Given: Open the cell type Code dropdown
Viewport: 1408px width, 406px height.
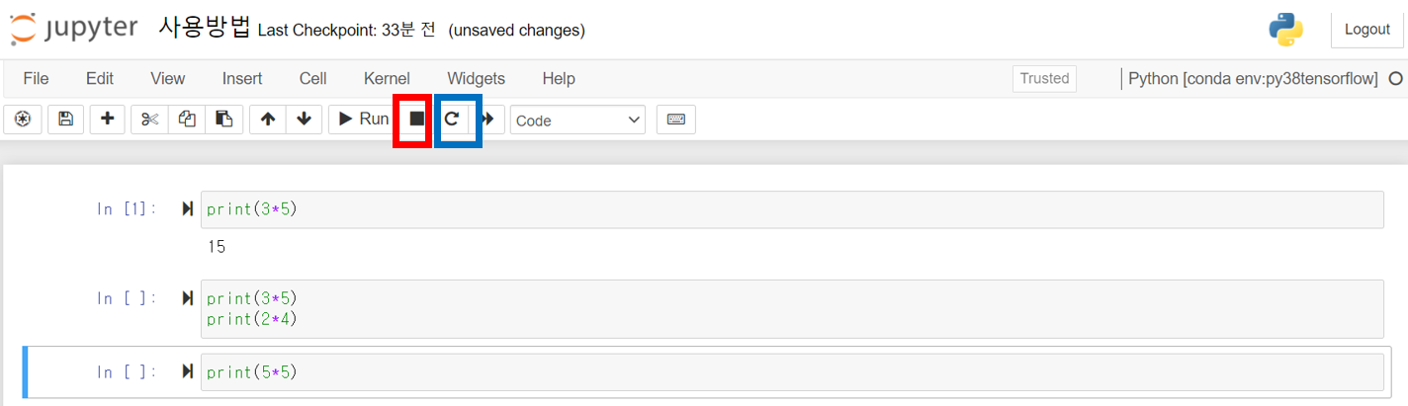Looking at the screenshot, I should coord(577,121).
